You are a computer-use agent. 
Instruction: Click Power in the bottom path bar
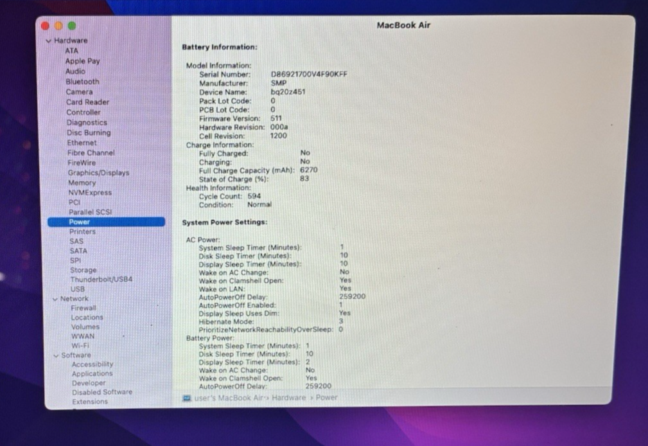coord(326,398)
